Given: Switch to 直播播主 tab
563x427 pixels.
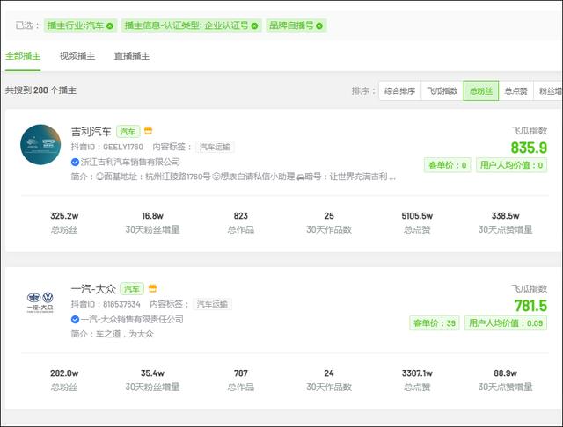Looking at the screenshot, I should pos(132,56).
